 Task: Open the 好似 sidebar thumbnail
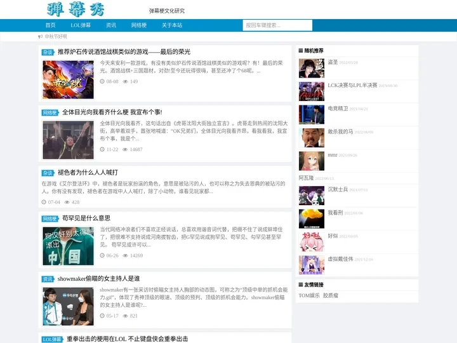312,242
